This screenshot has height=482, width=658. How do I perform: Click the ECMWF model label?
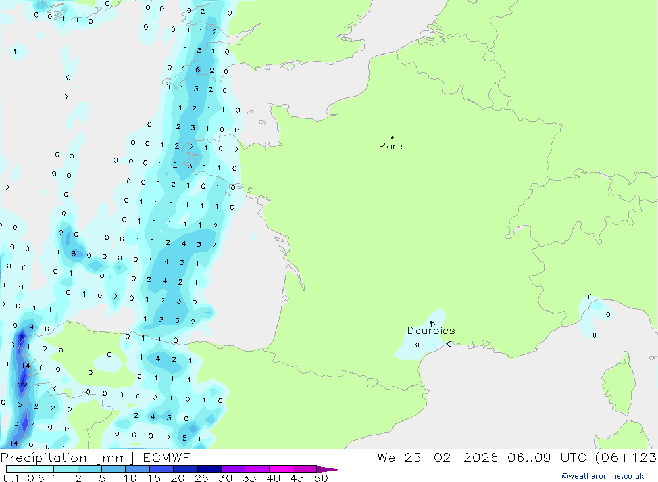click(166, 458)
